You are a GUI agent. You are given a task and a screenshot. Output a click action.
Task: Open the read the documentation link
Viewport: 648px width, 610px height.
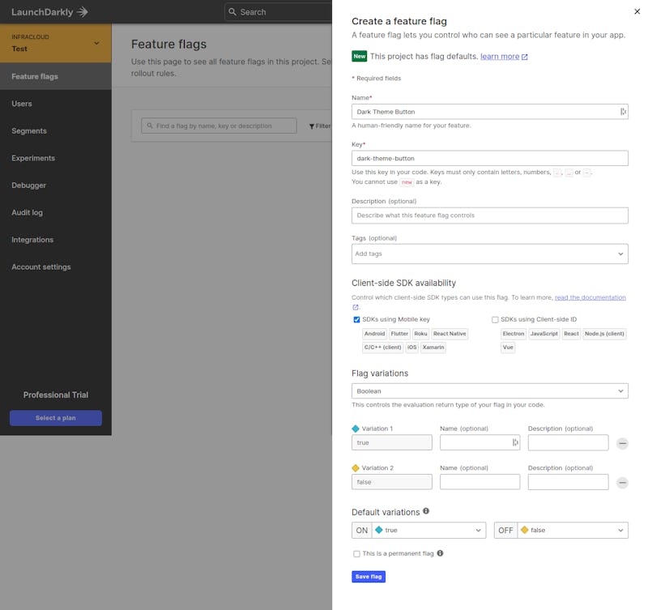point(591,296)
